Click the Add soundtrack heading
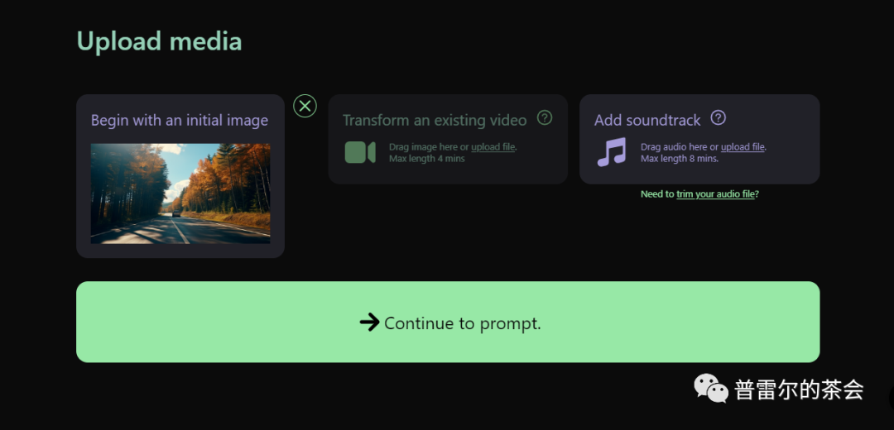Screen dimensions: 894x430 tap(647, 121)
